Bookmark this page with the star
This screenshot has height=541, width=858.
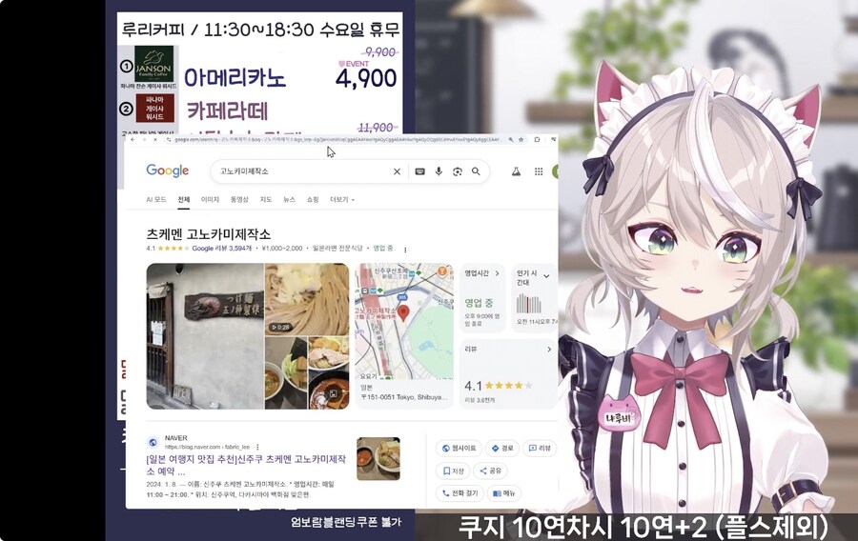point(521,140)
